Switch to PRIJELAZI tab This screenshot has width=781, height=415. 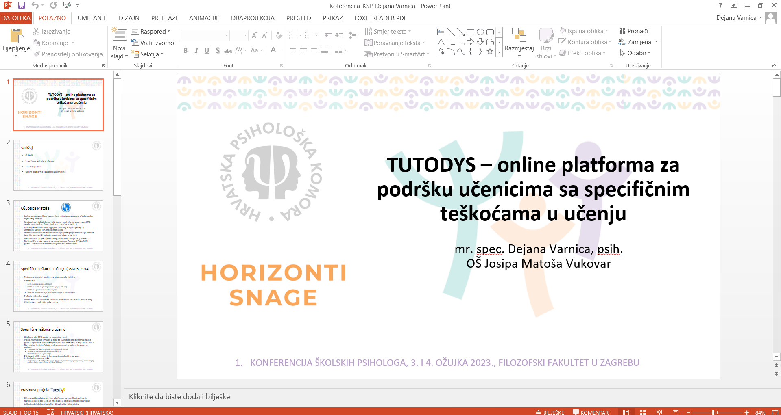pos(164,18)
